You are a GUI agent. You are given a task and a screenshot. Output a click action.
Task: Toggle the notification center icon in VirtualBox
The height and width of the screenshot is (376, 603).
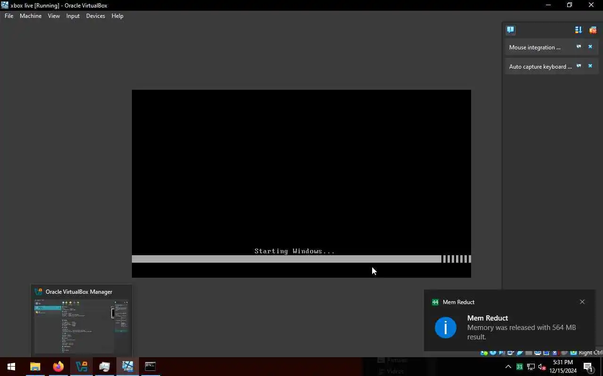[511, 30]
